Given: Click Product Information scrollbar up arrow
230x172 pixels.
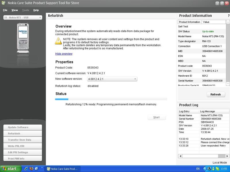Looking at the screenshot, I should pos(228,22).
